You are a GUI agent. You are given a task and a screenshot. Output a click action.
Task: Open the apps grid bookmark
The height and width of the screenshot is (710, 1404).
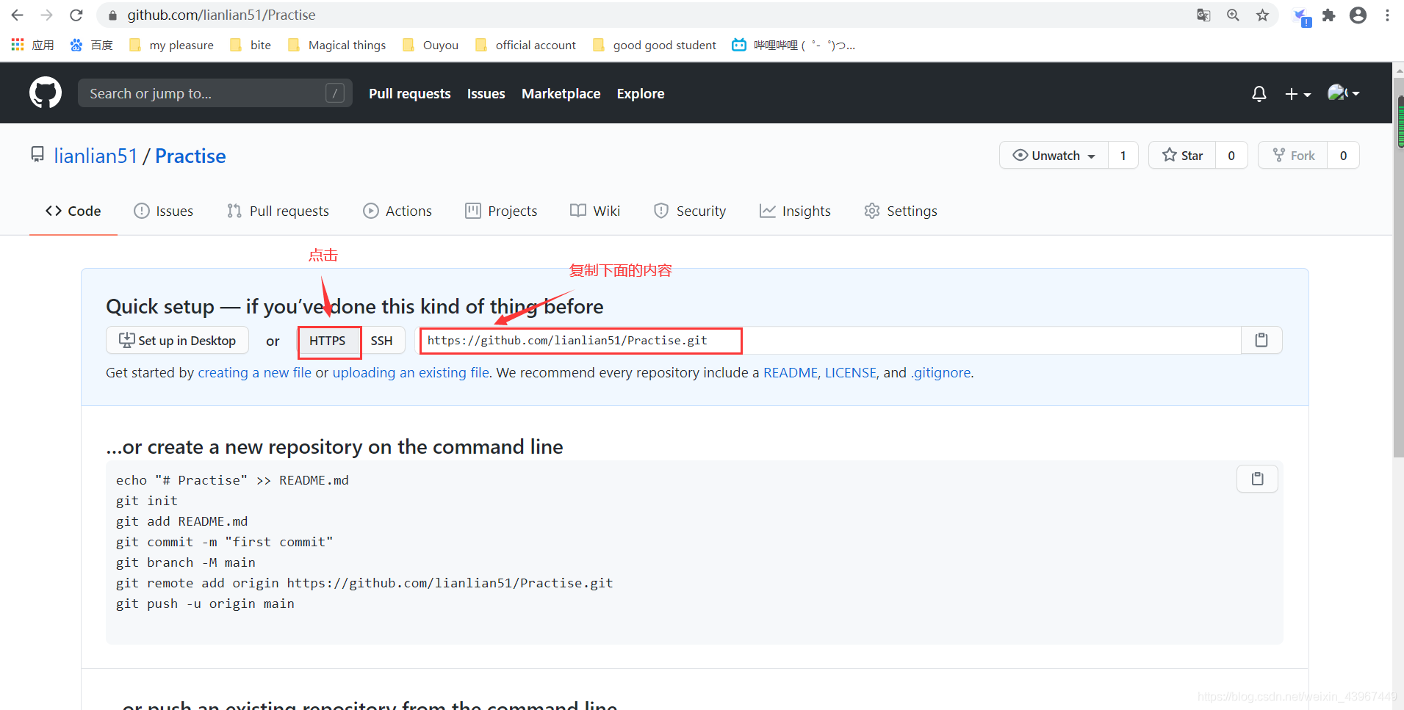pyautogui.click(x=32, y=45)
